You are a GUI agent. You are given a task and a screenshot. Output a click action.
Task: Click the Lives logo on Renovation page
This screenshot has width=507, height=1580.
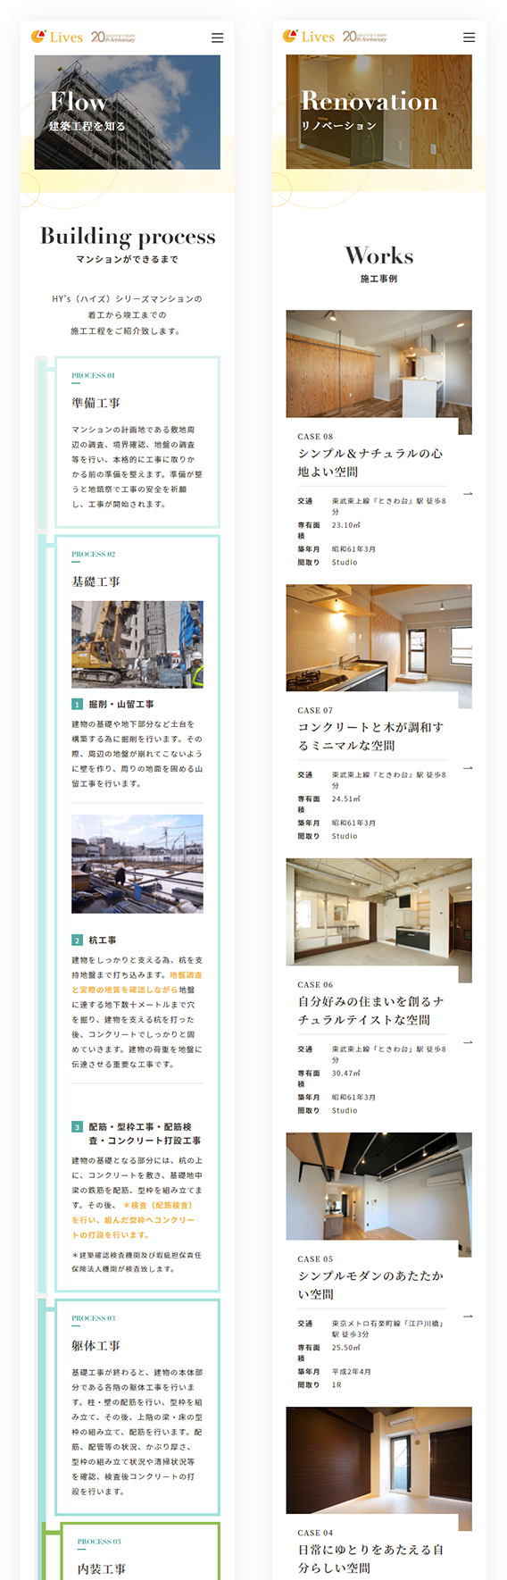click(x=309, y=37)
